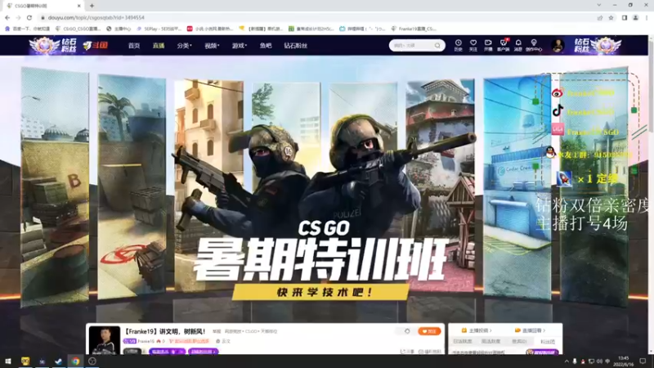Click the user avatar in the header
This screenshot has height=368, width=654.
tap(558, 45)
